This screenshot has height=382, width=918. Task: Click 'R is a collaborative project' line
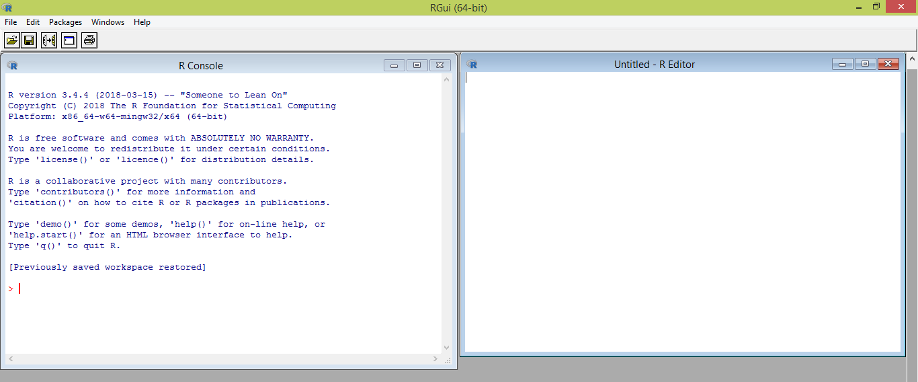coord(148,181)
